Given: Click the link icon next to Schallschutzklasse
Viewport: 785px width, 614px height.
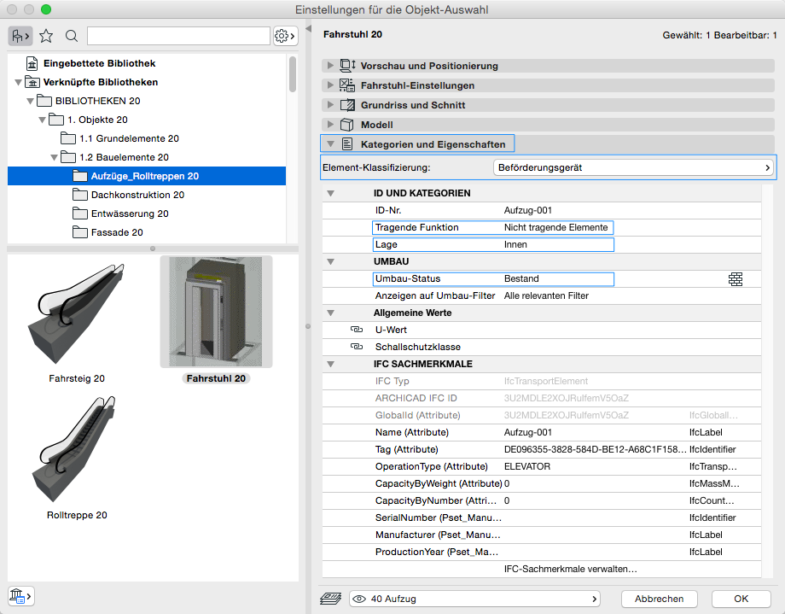Looking at the screenshot, I should click(x=357, y=347).
